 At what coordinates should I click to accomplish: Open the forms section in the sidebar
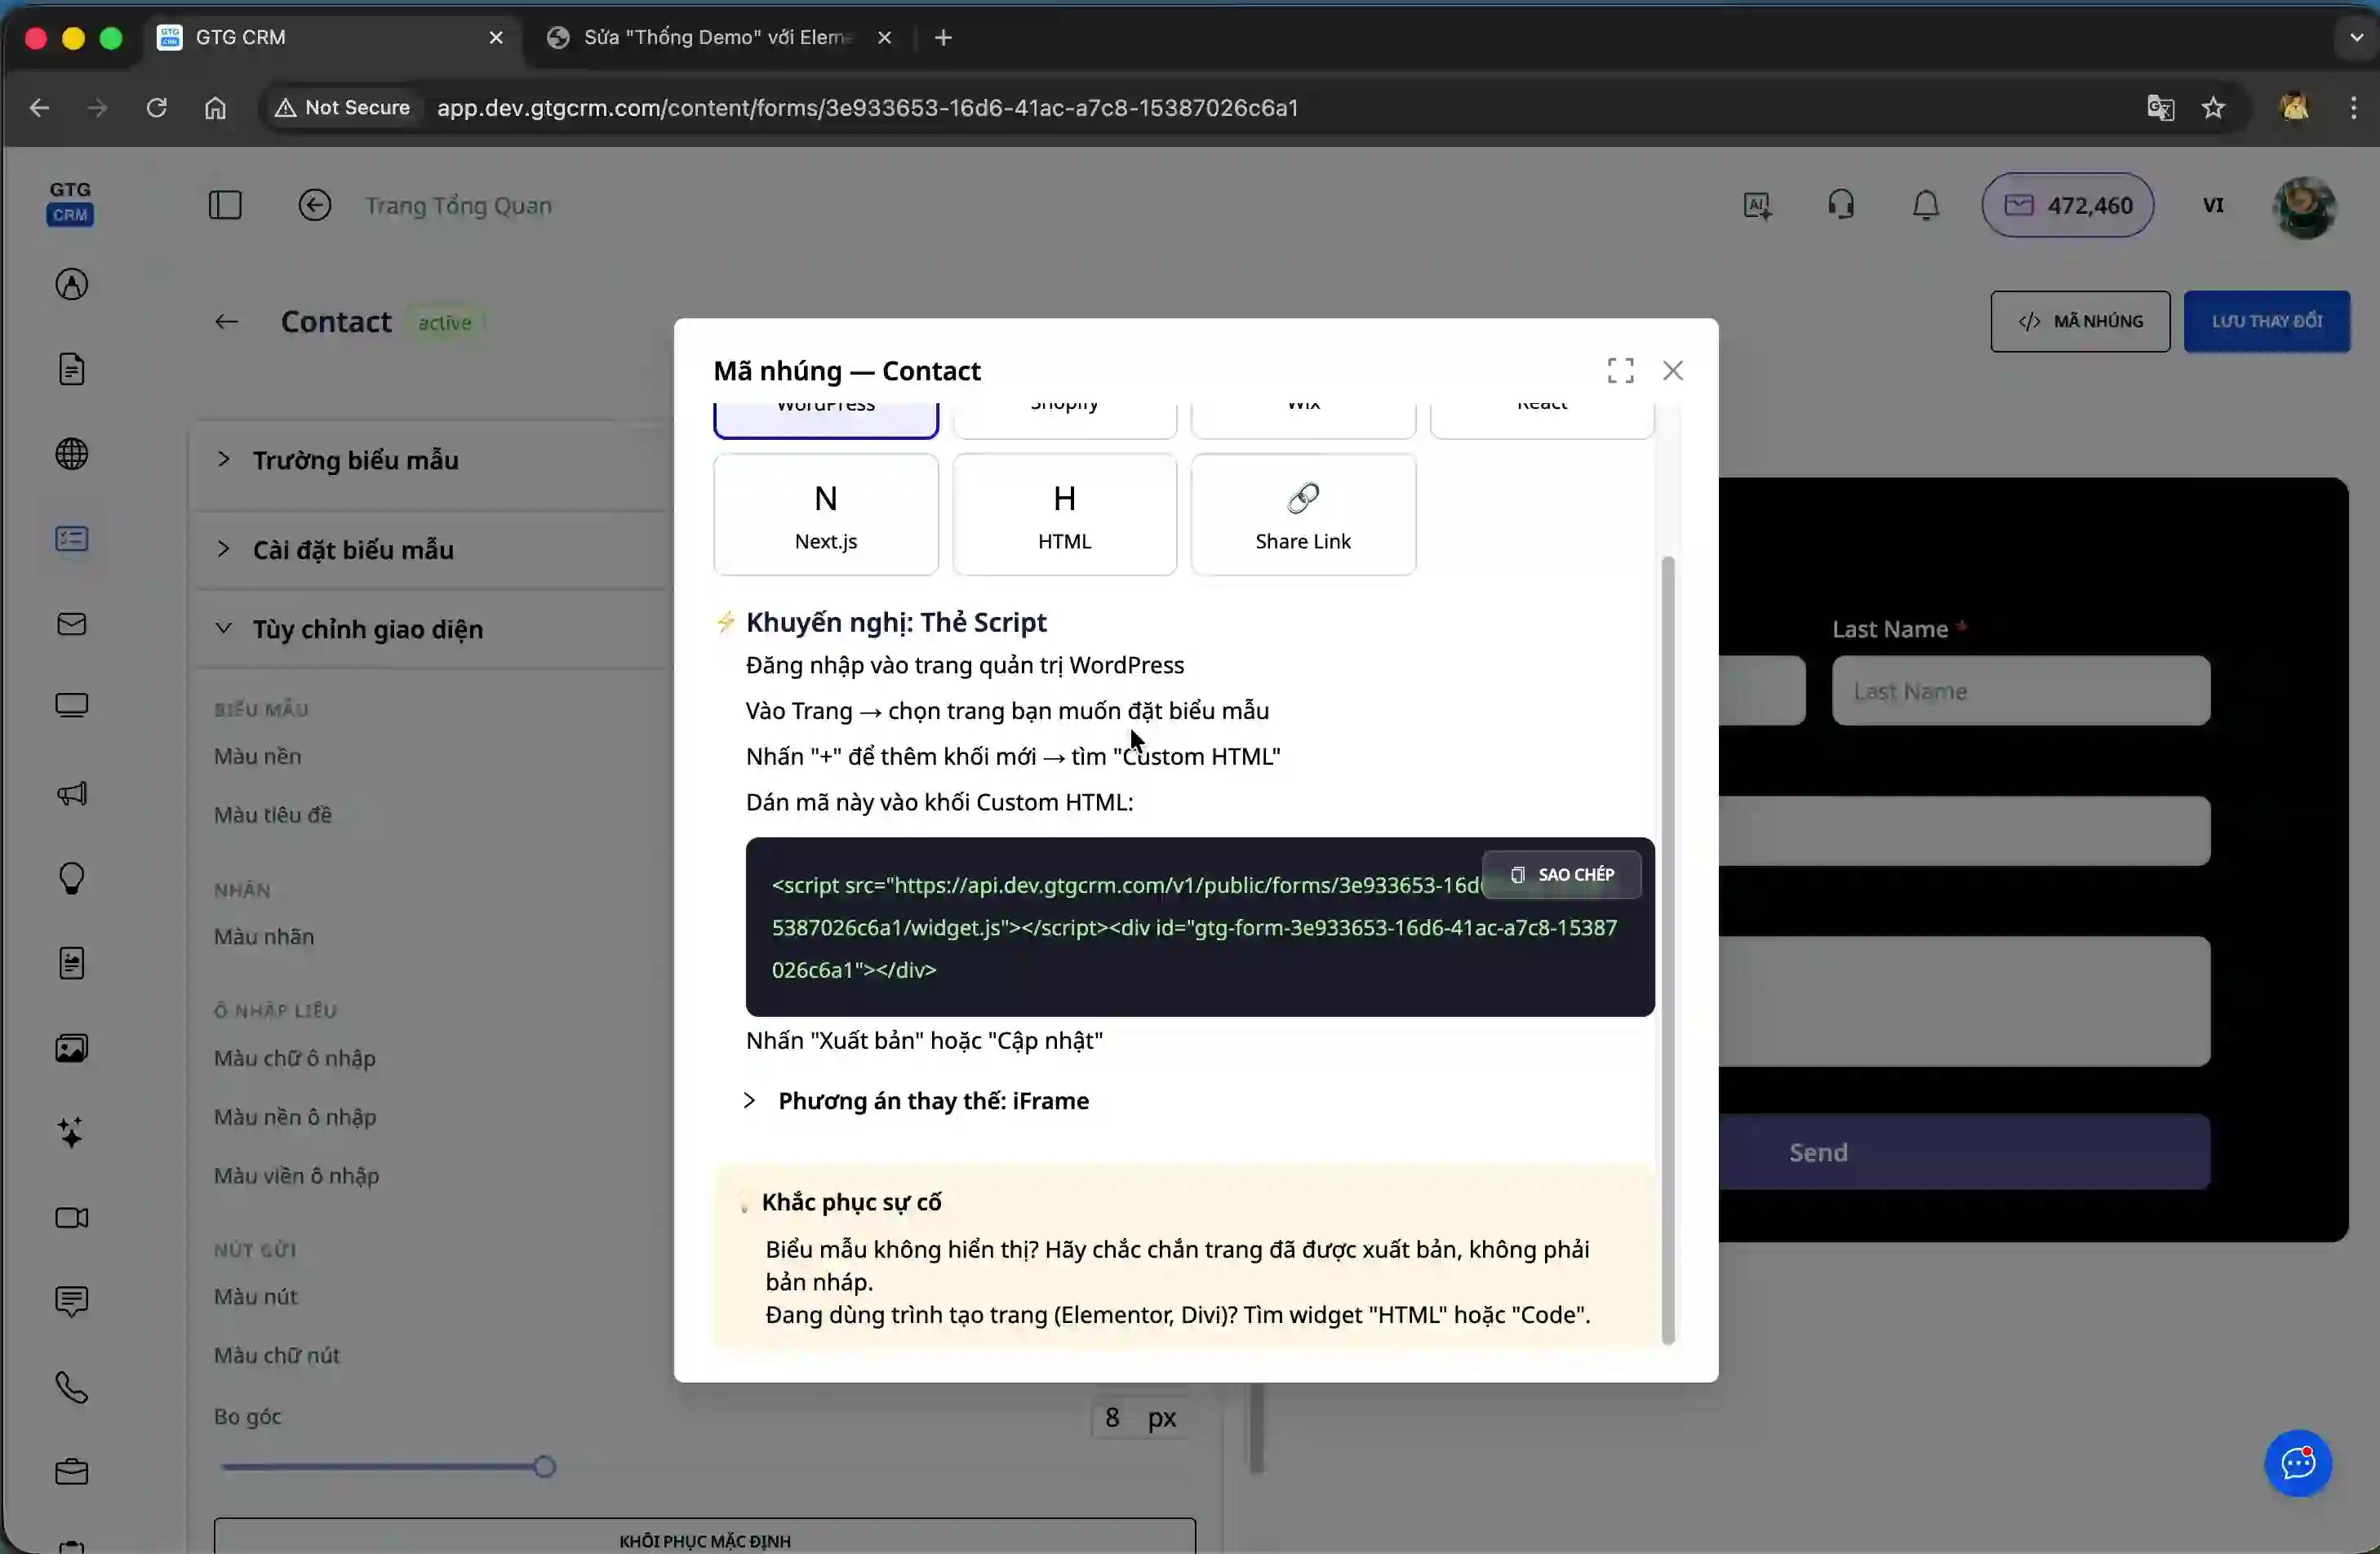click(x=71, y=538)
